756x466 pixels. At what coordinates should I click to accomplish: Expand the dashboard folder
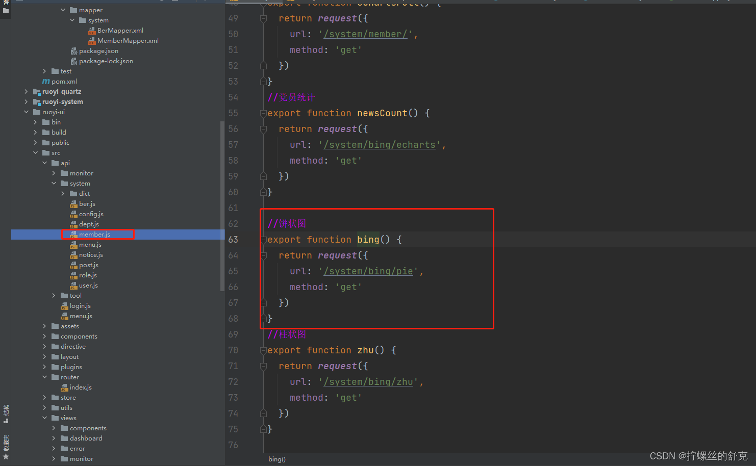click(x=54, y=438)
